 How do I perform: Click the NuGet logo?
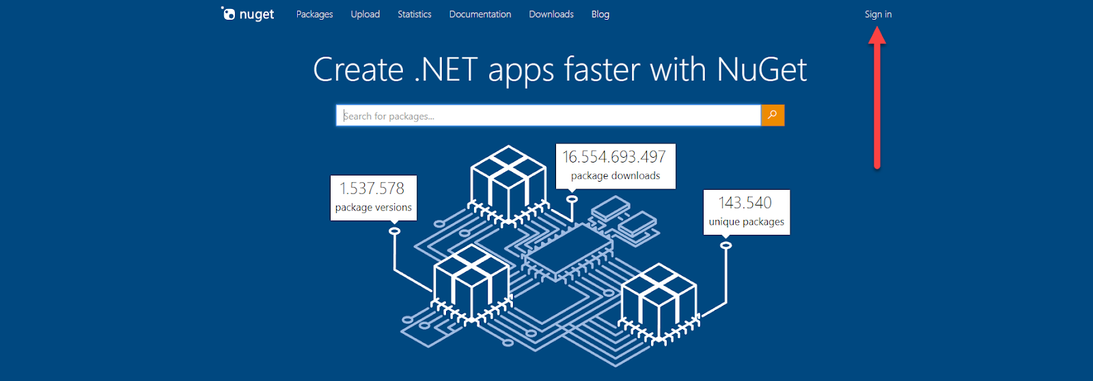[x=247, y=14]
